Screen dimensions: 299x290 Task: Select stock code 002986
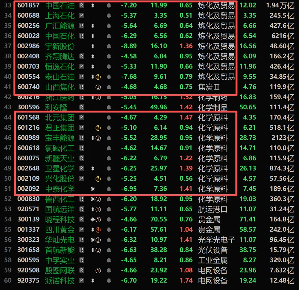[28, 46]
